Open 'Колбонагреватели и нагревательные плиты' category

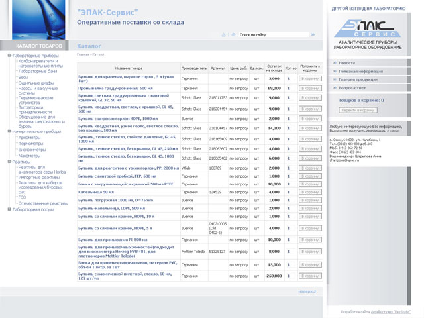(40, 64)
